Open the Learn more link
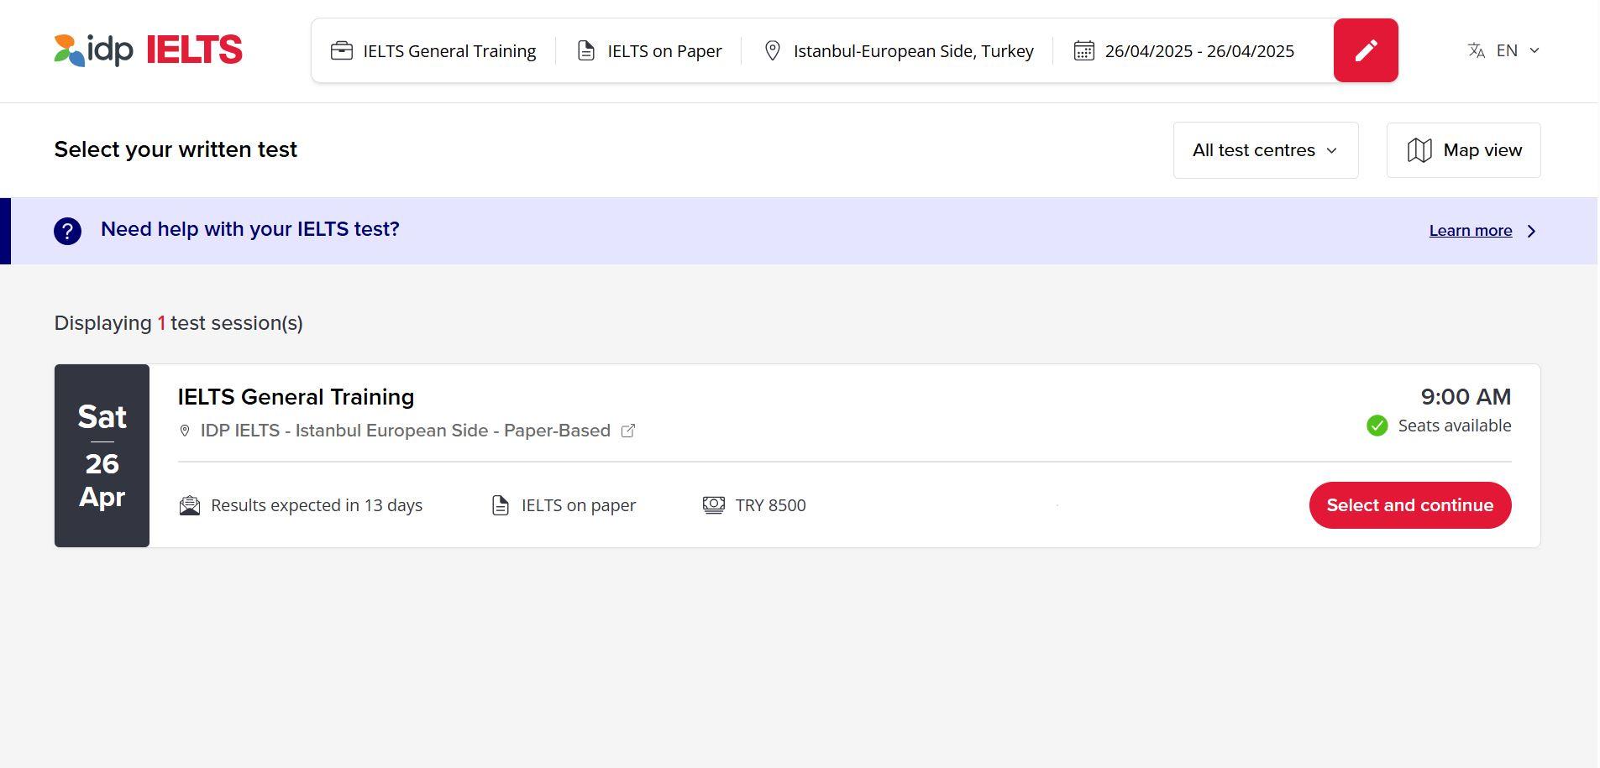1600x768 pixels. [1471, 231]
